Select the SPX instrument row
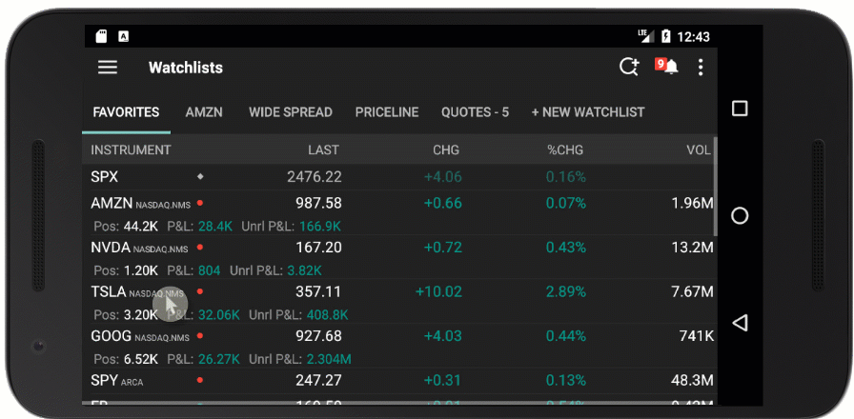This screenshot has height=419, width=854. pos(397,177)
